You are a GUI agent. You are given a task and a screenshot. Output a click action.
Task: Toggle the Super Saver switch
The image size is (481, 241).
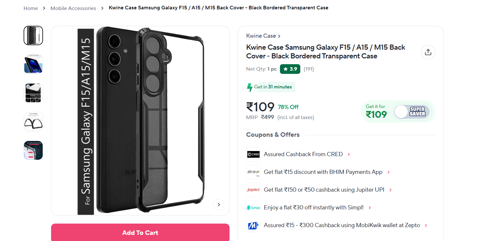click(x=412, y=112)
